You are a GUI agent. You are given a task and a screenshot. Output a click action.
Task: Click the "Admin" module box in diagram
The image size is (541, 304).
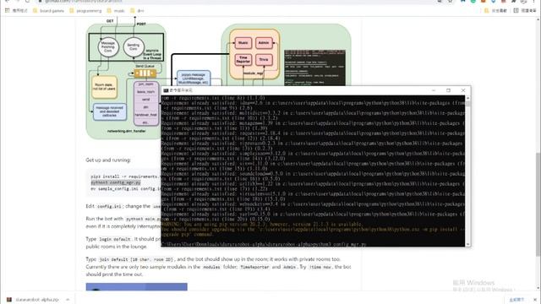(x=264, y=43)
